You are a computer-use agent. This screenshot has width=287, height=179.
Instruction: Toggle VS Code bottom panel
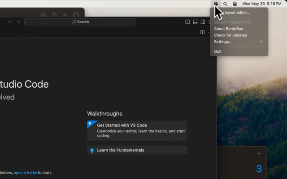click(x=195, y=22)
